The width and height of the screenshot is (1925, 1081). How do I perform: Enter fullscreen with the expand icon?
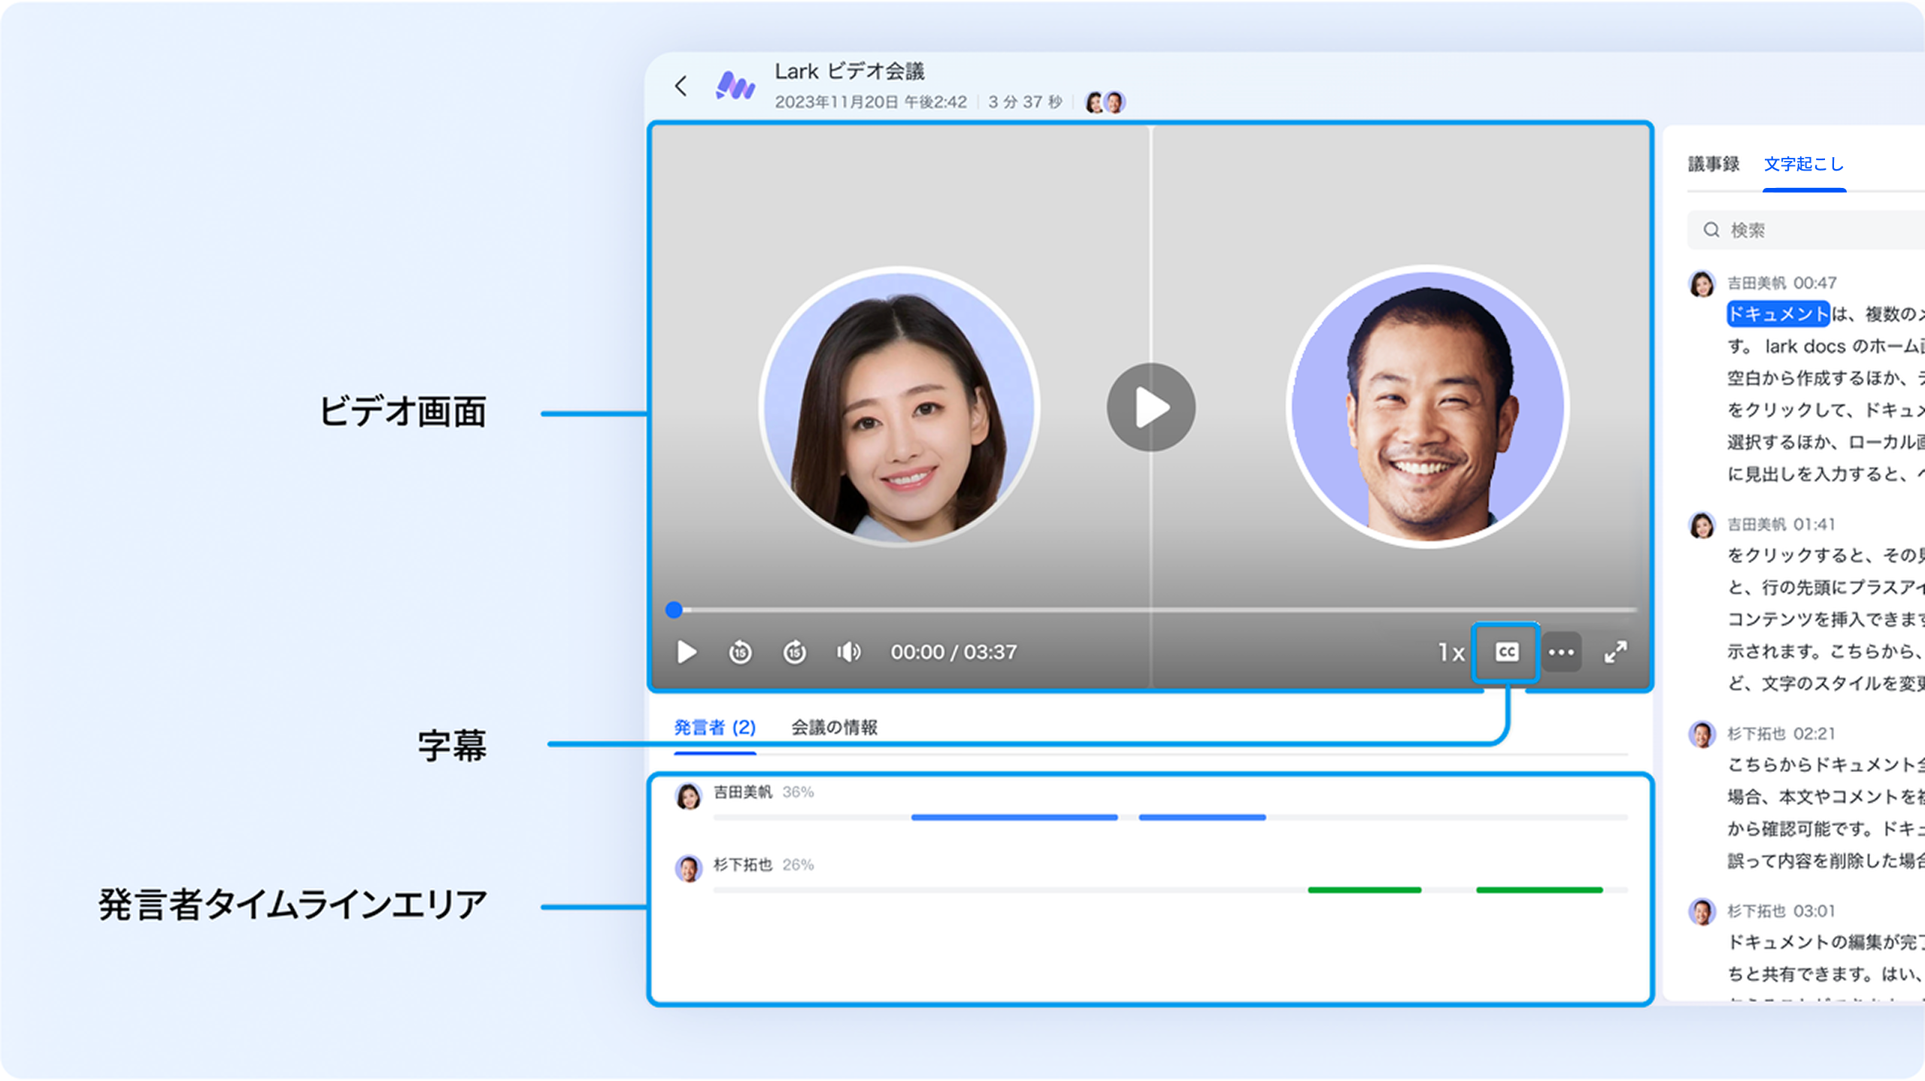1615,652
